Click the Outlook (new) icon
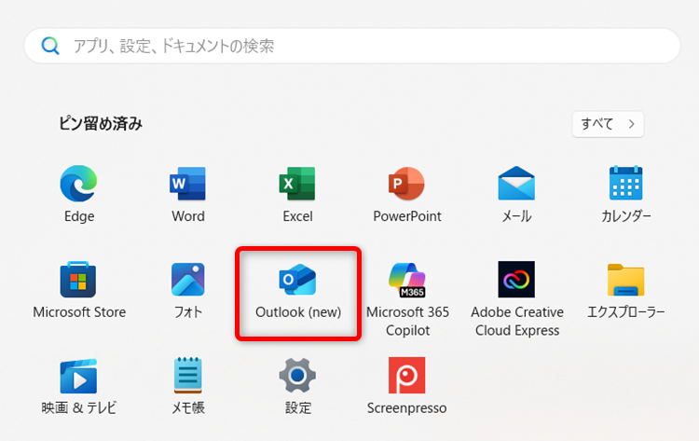This screenshot has width=699, height=441. point(297,280)
